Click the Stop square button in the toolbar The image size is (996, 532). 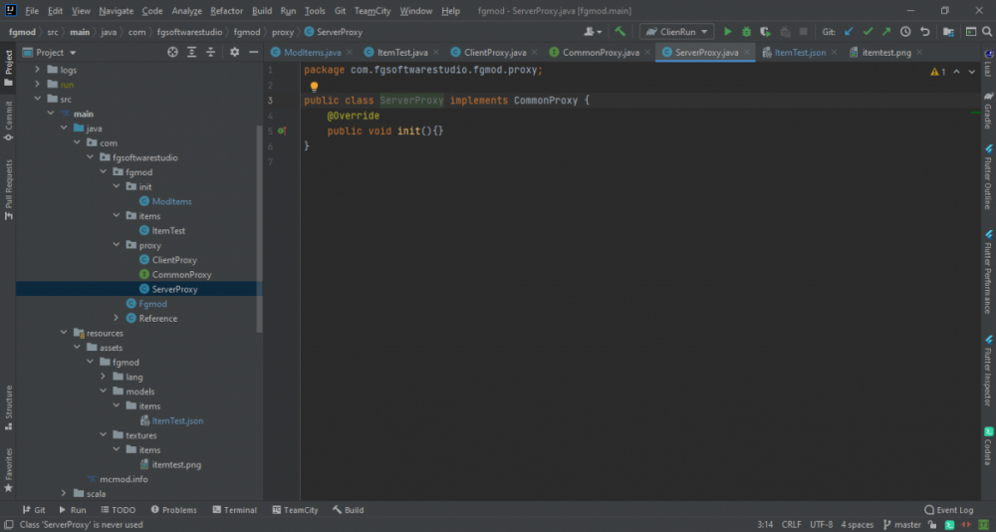click(x=804, y=31)
